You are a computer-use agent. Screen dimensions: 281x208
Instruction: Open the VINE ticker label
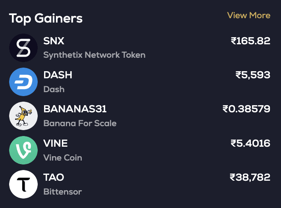[56, 143]
